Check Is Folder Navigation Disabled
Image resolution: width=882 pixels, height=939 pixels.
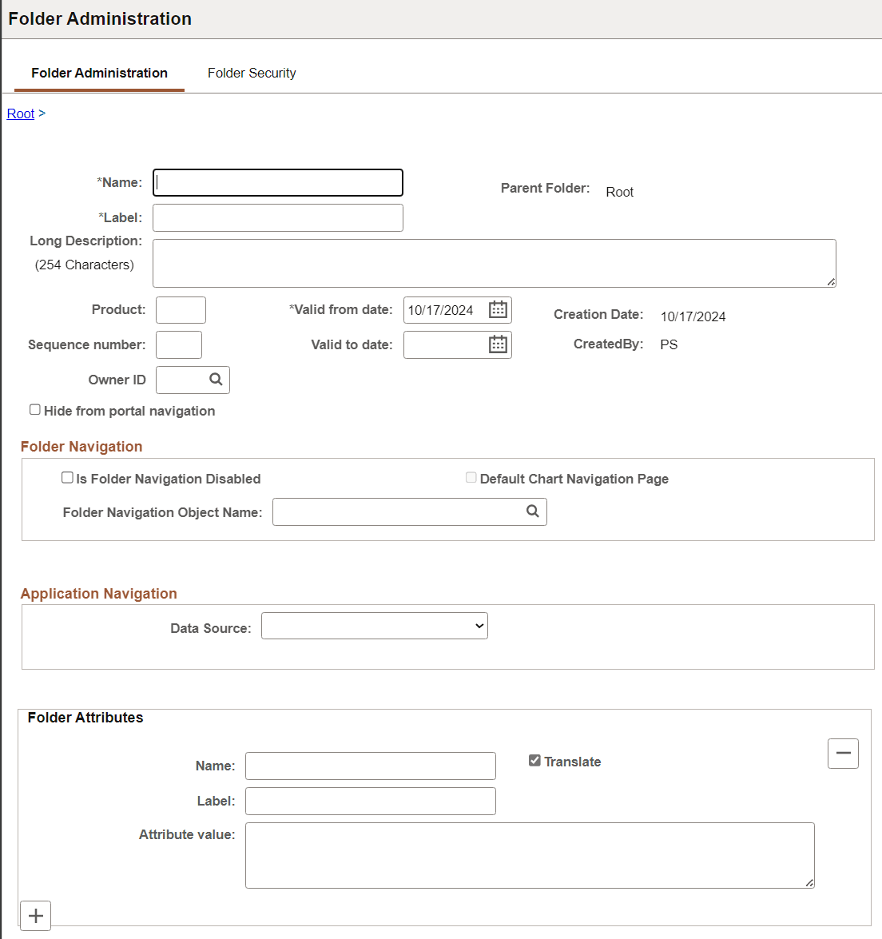(x=67, y=477)
